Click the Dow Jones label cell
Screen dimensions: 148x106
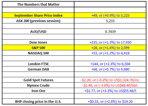coord(38,42)
